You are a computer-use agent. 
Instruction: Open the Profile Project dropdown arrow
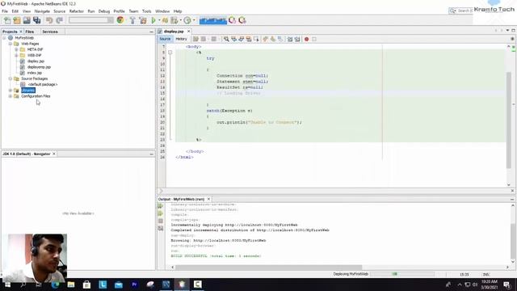coord(194,20)
